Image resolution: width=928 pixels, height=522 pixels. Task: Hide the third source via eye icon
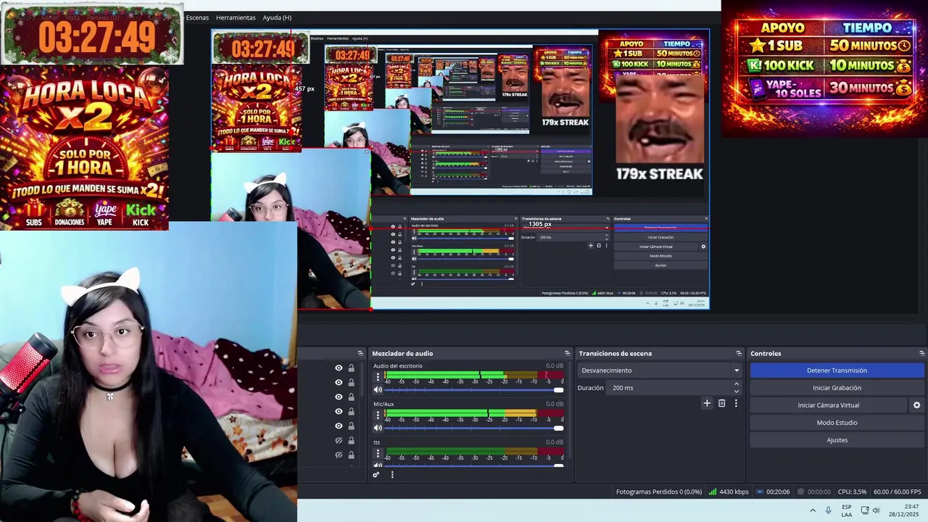pos(339,397)
